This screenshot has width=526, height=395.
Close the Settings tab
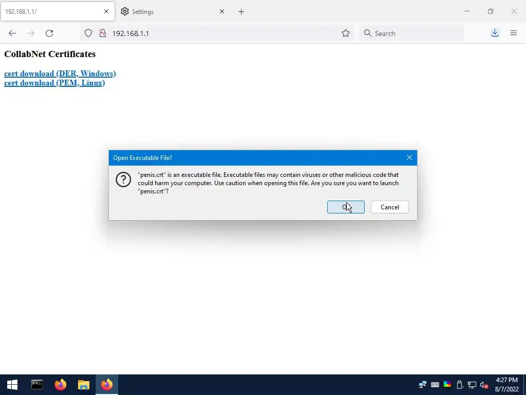[x=222, y=11]
